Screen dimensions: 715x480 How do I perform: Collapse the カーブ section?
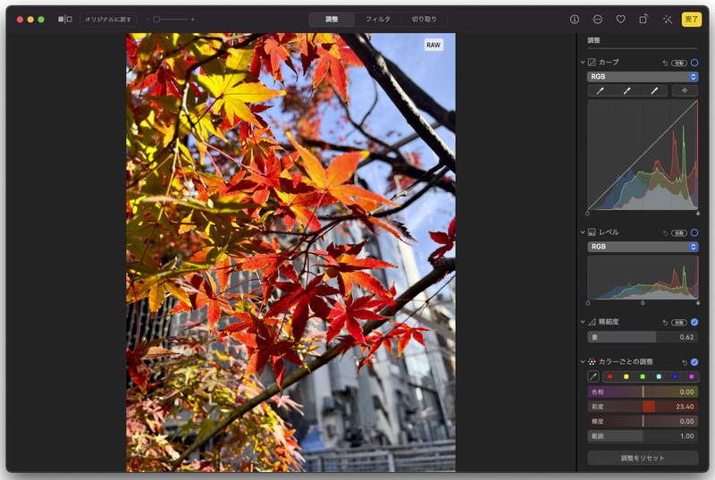tap(583, 62)
